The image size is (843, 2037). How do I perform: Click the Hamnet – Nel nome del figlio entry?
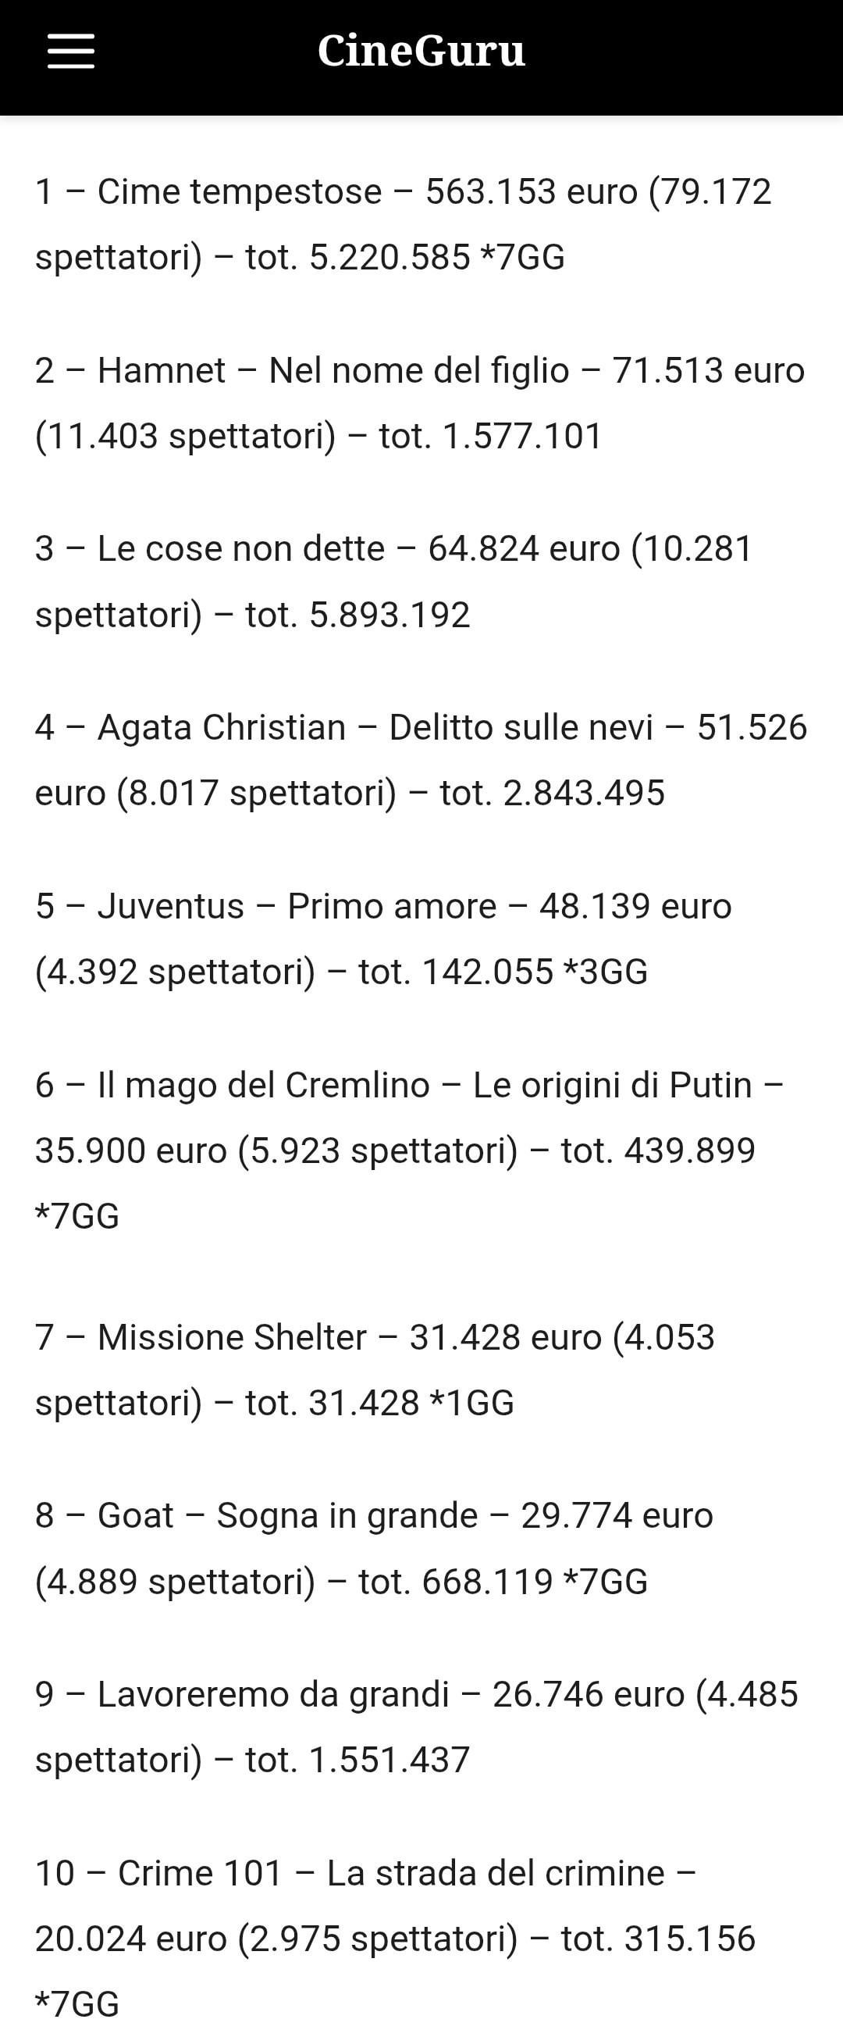333,371
